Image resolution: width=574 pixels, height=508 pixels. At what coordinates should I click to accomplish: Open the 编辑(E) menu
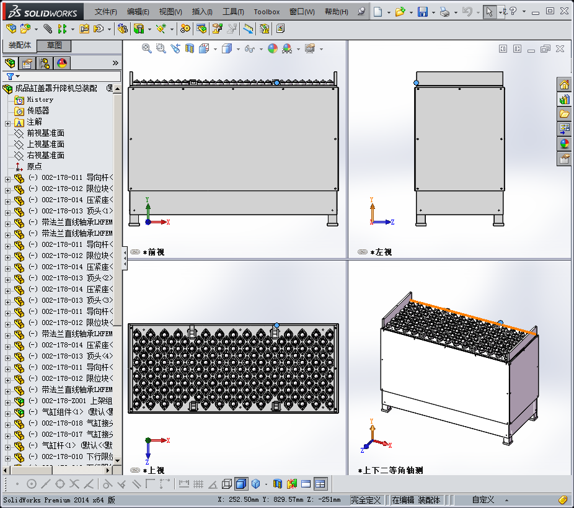coord(138,12)
